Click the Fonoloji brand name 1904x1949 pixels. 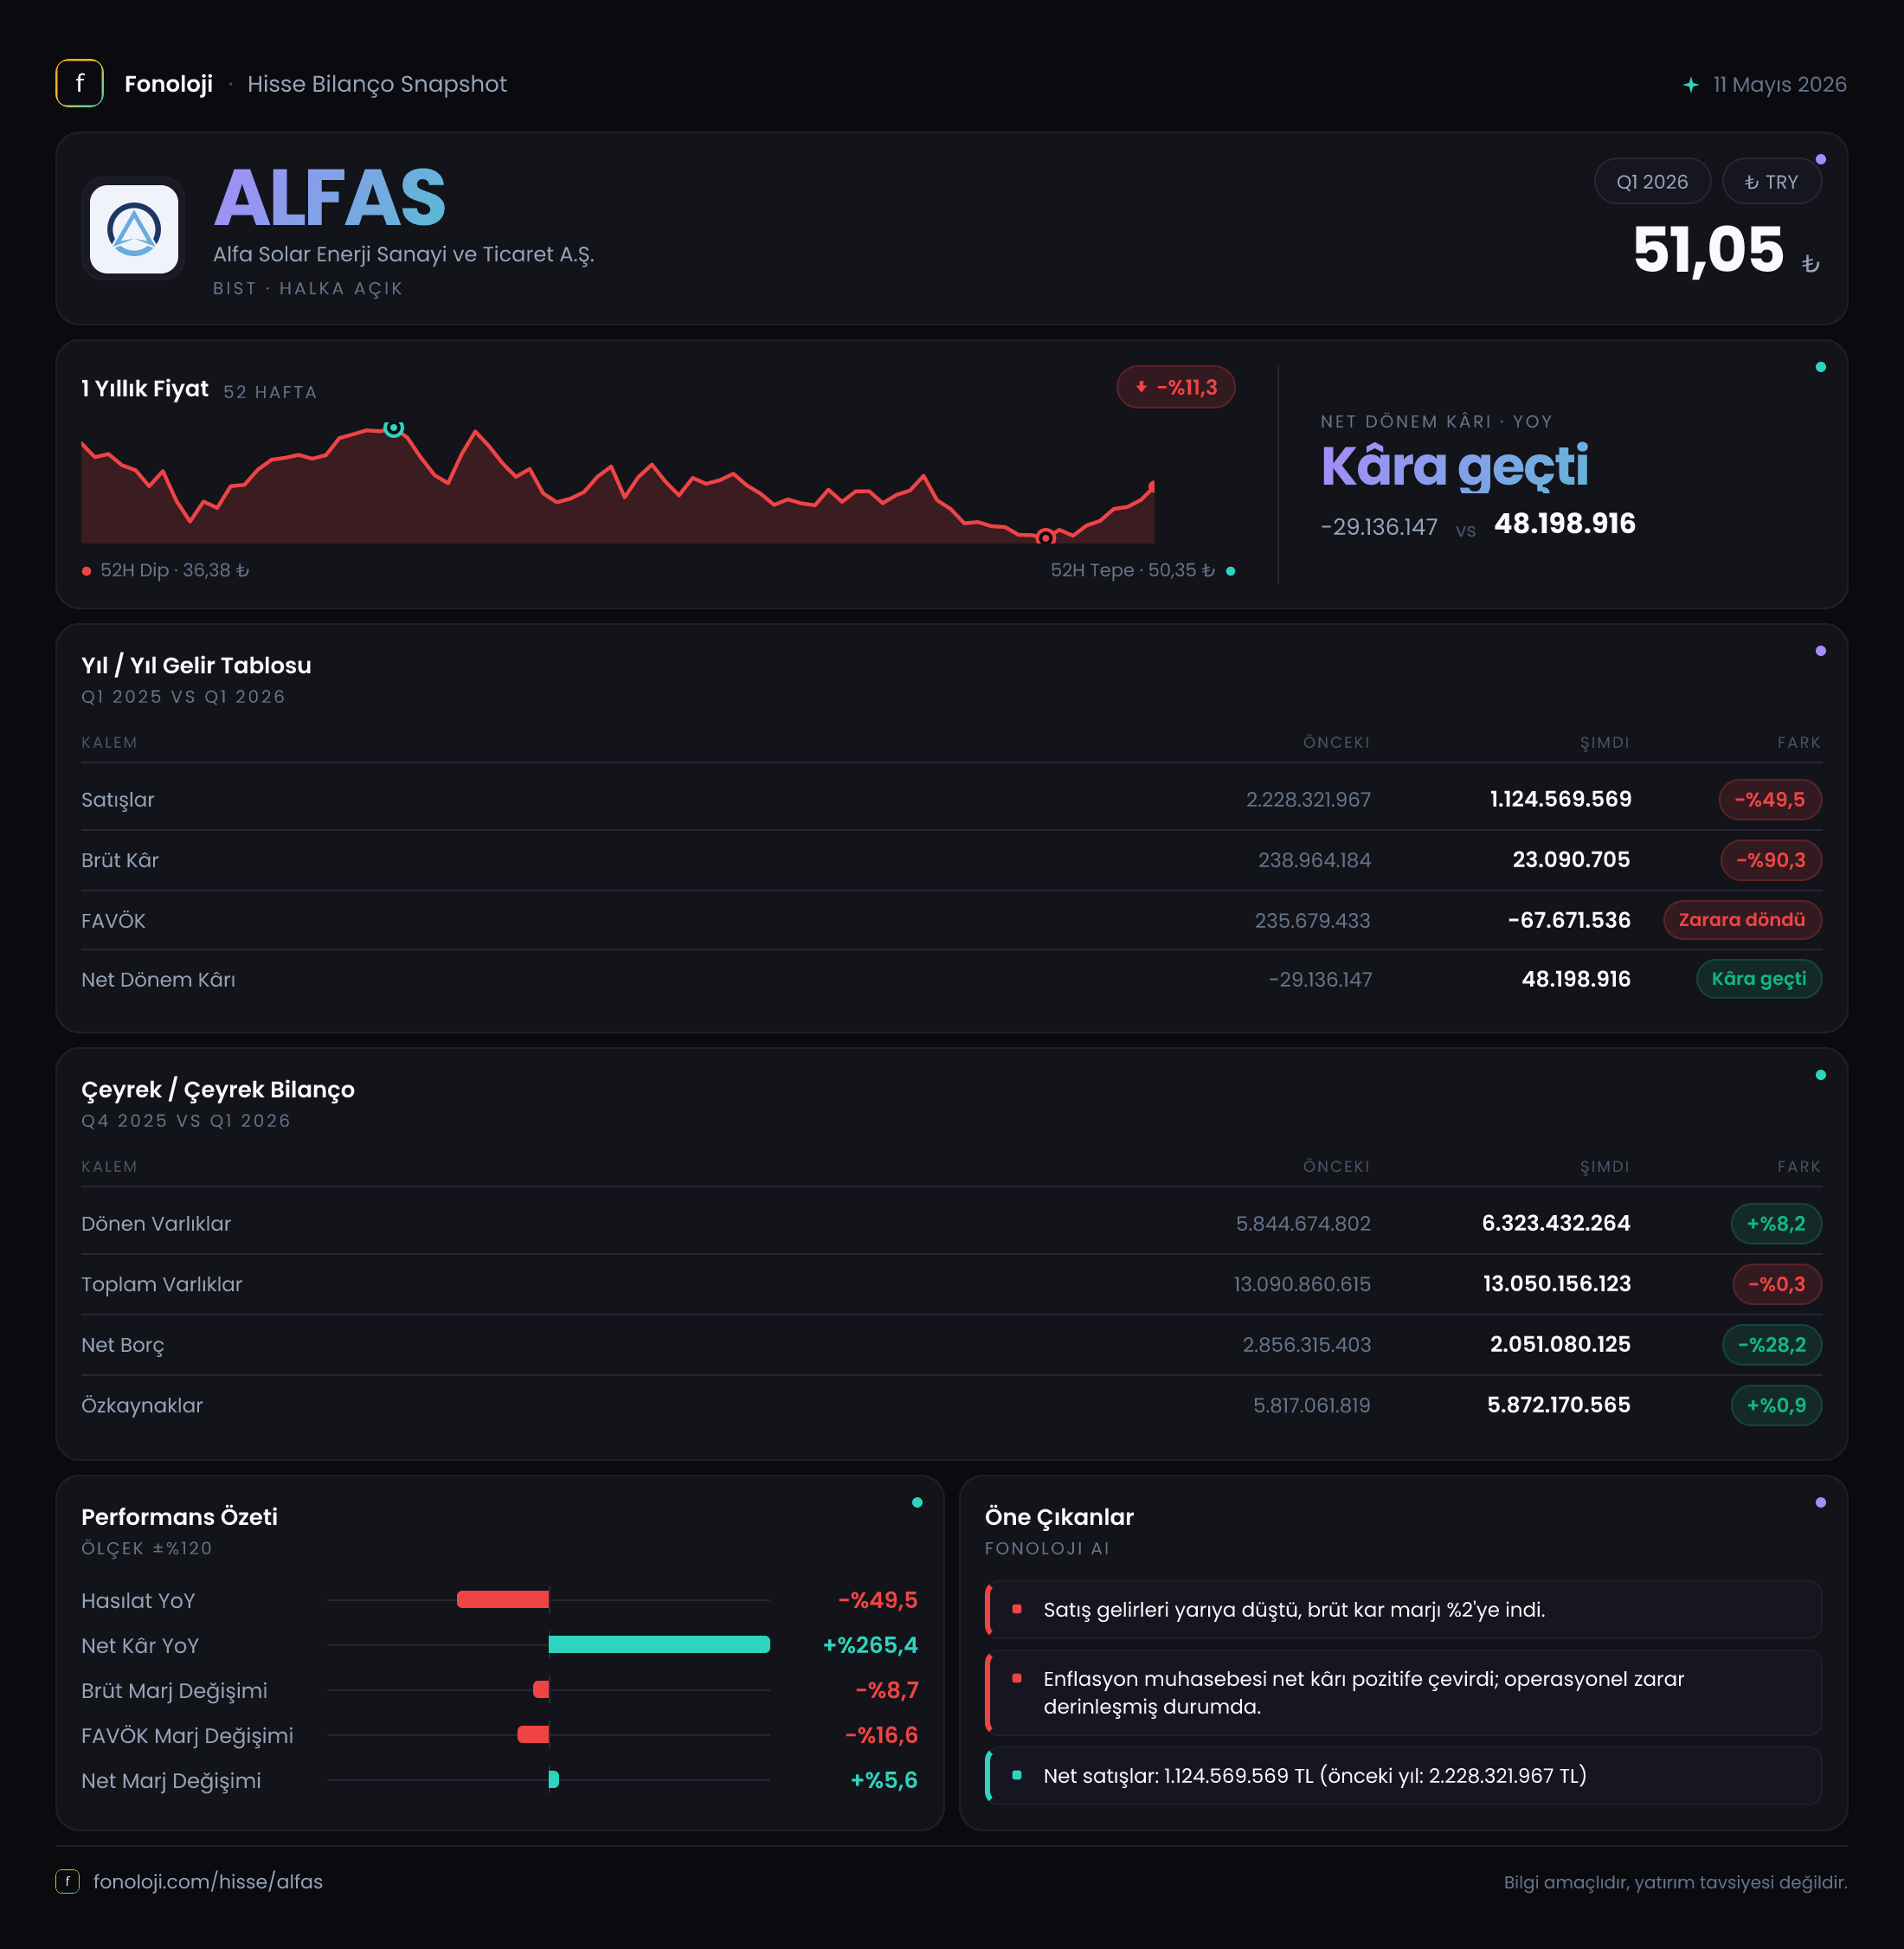click(168, 84)
